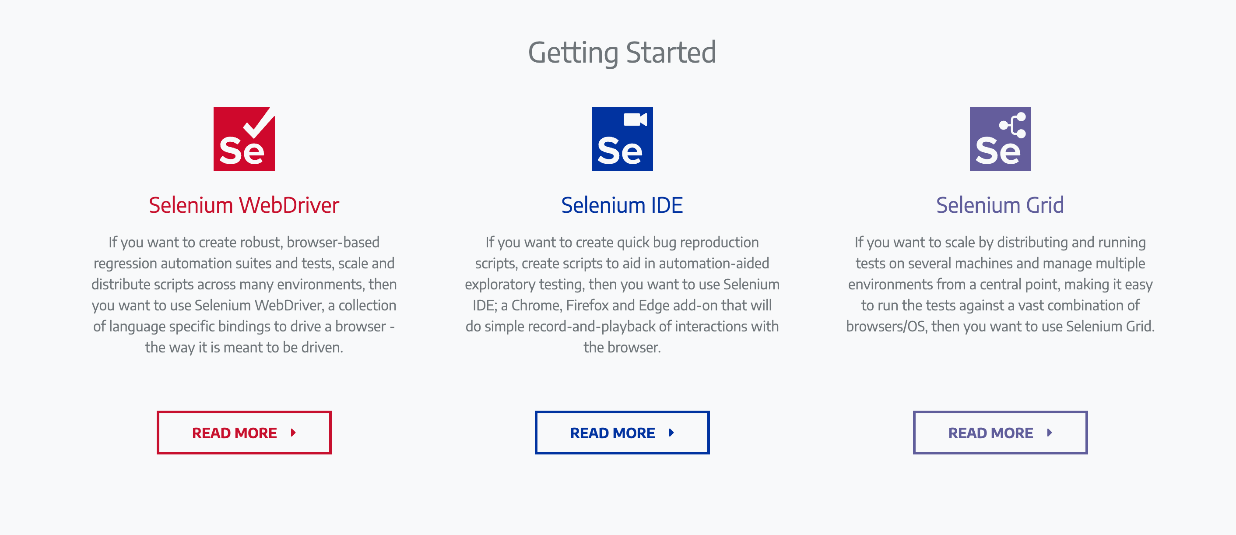Open READ MORE for Selenium Grid
1236x535 pixels.
click(1000, 432)
